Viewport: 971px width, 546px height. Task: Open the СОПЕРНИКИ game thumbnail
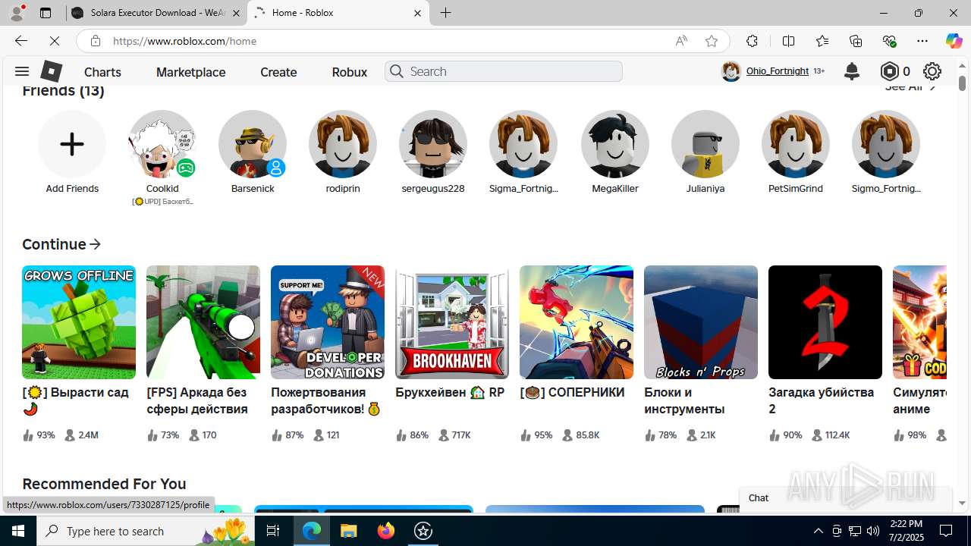[577, 322]
